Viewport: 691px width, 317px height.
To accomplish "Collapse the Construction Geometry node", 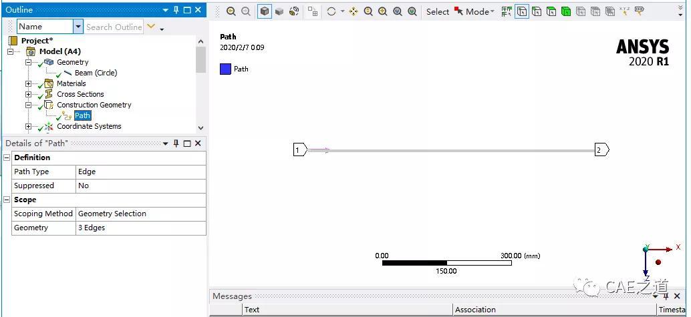I will [x=29, y=105].
